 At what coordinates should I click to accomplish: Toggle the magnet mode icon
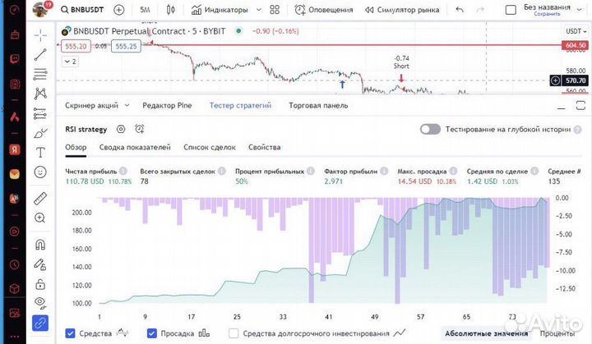40,244
